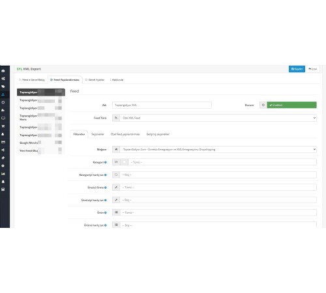
Task: Select the Filtreler sub-tab
Action: pos(79,134)
